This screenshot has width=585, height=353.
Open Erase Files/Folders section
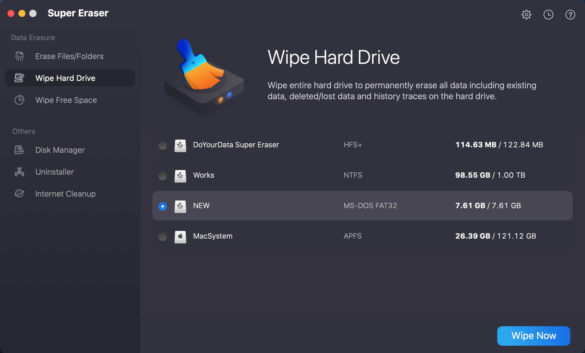tap(70, 56)
